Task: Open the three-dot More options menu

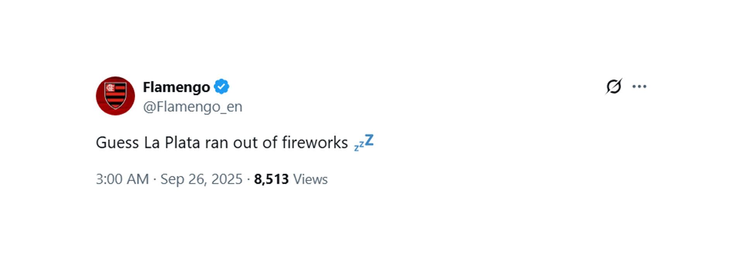Action: 639,86
